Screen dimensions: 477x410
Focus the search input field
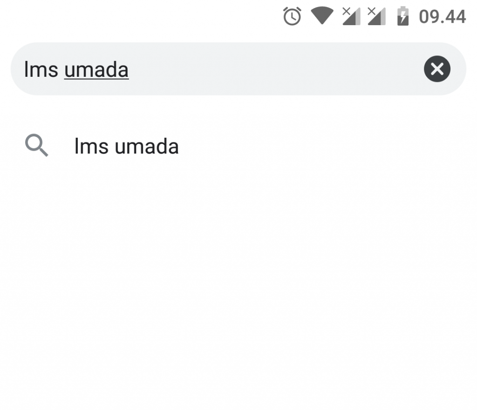point(238,69)
